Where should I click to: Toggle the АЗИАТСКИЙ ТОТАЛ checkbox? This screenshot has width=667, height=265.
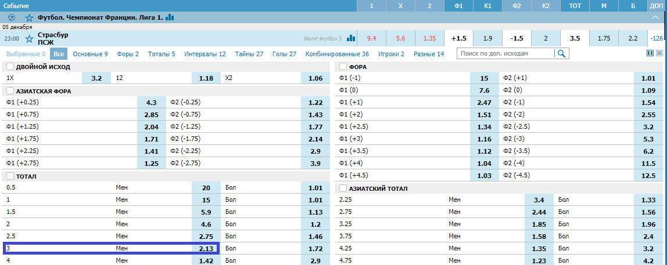coord(343,188)
